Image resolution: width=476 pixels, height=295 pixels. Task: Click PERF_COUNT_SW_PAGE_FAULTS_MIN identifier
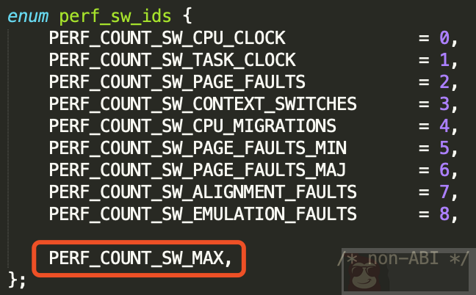(198, 148)
